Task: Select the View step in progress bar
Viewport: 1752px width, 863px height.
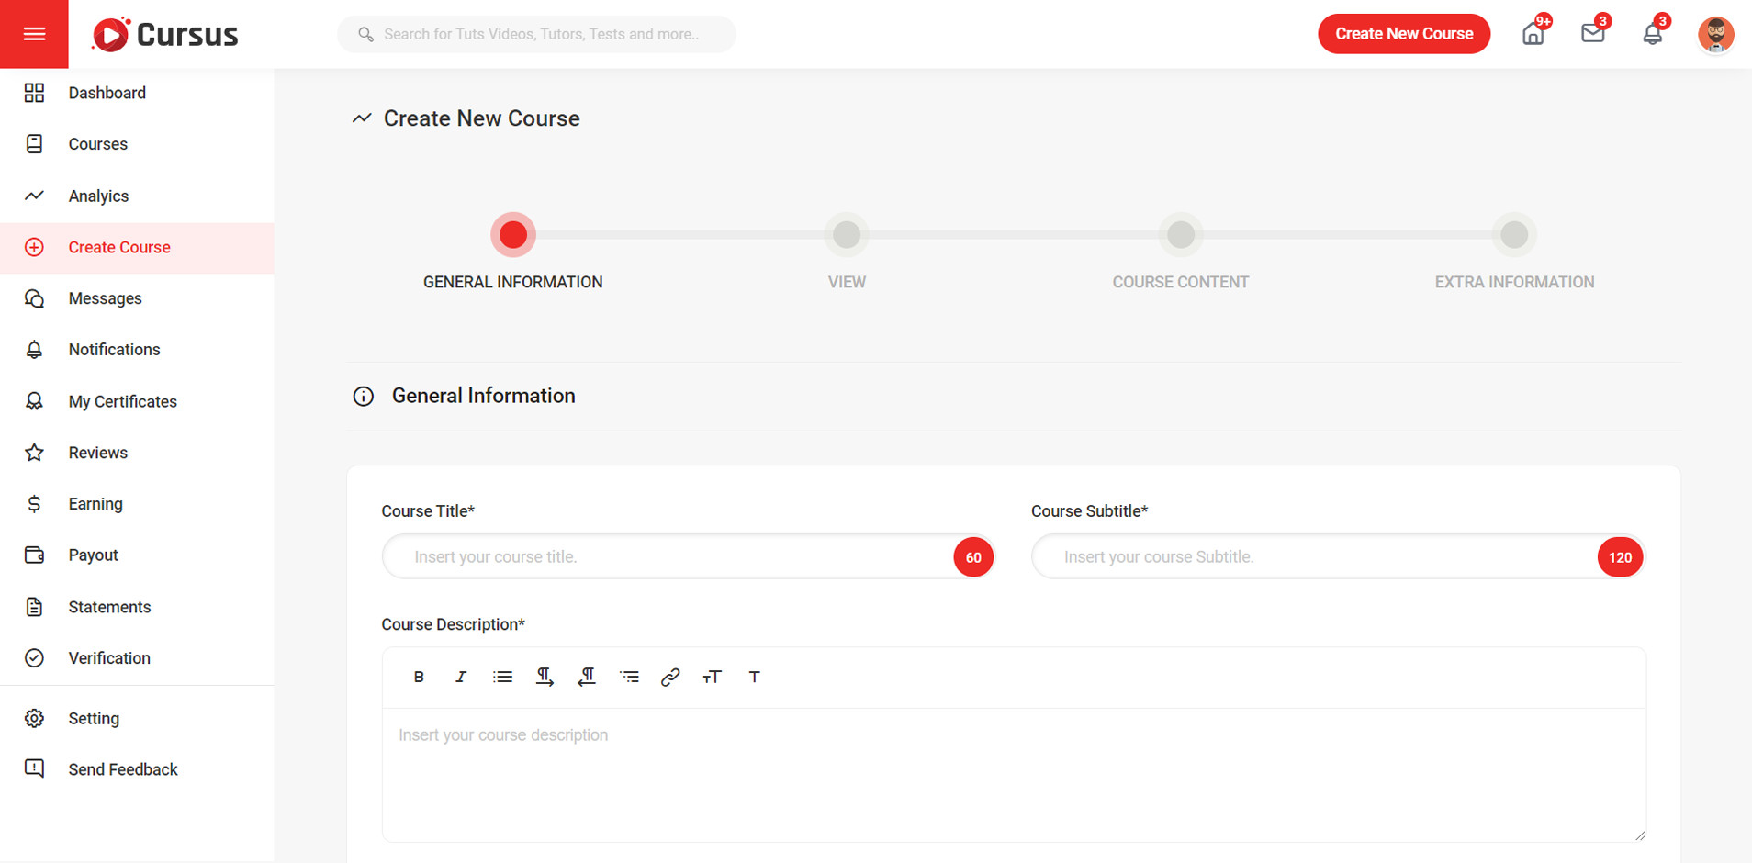Action: (846, 235)
